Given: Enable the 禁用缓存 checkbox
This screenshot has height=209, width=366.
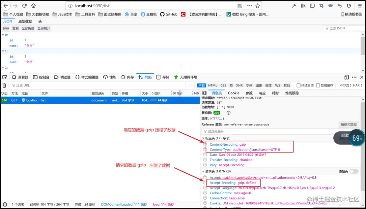Looking at the screenshot, I should click(318, 86).
